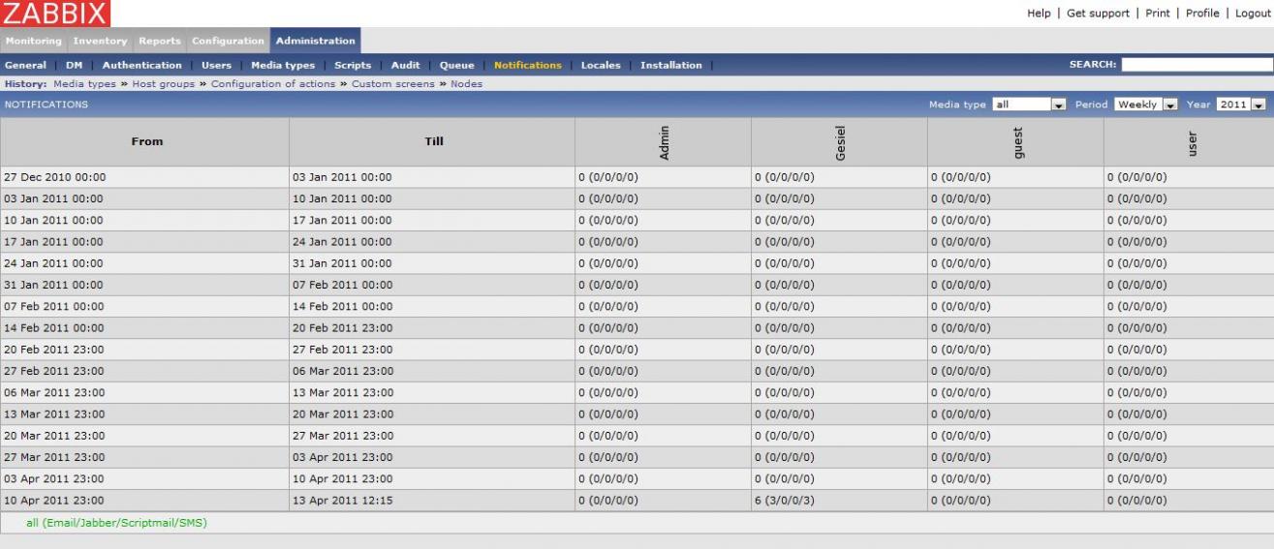This screenshot has width=1274, height=549.
Task: Open the General submenu item
Action: 25,65
